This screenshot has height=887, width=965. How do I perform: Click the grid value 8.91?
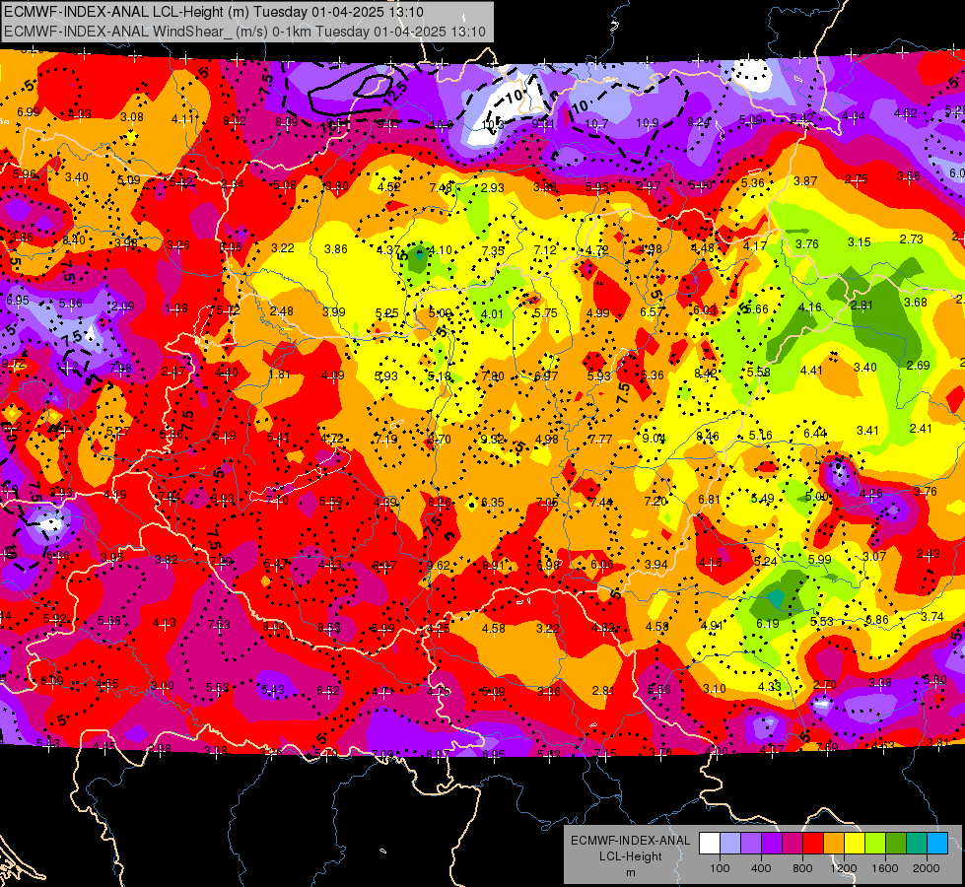493,565
